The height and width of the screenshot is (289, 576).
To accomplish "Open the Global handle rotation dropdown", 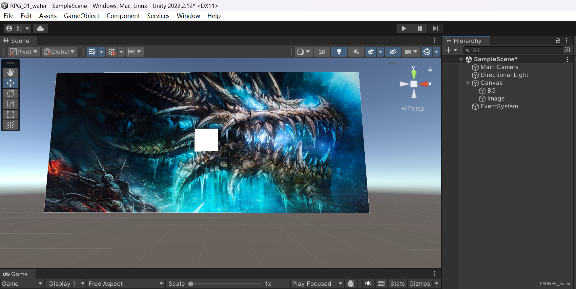I will [59, 52].
